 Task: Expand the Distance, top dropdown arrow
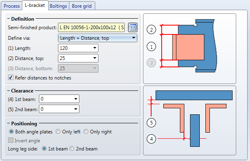[x=95, y=58]
